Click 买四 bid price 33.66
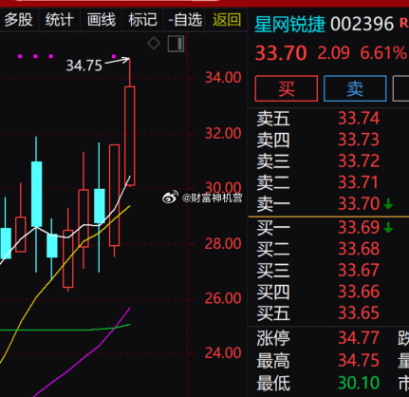 click(x=359, y=292)
